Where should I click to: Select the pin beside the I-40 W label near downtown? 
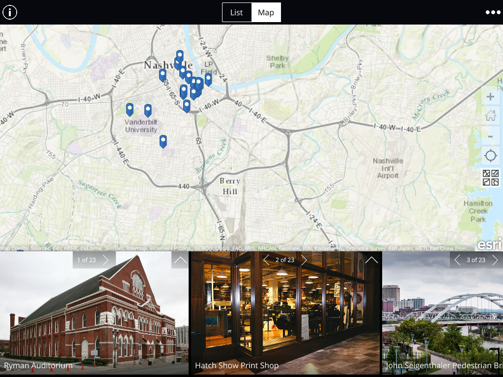[x=187, y=106]
